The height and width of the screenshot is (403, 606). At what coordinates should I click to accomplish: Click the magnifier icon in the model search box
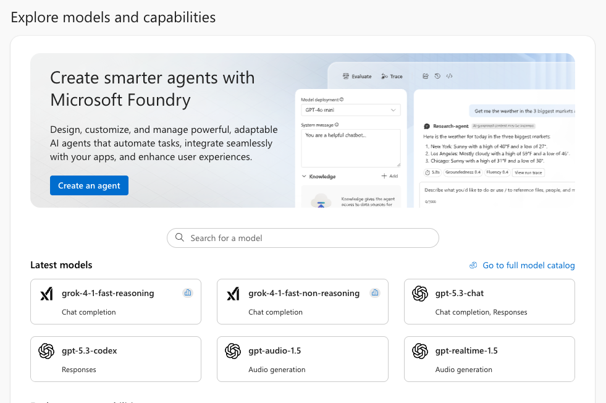pos(180,238)
